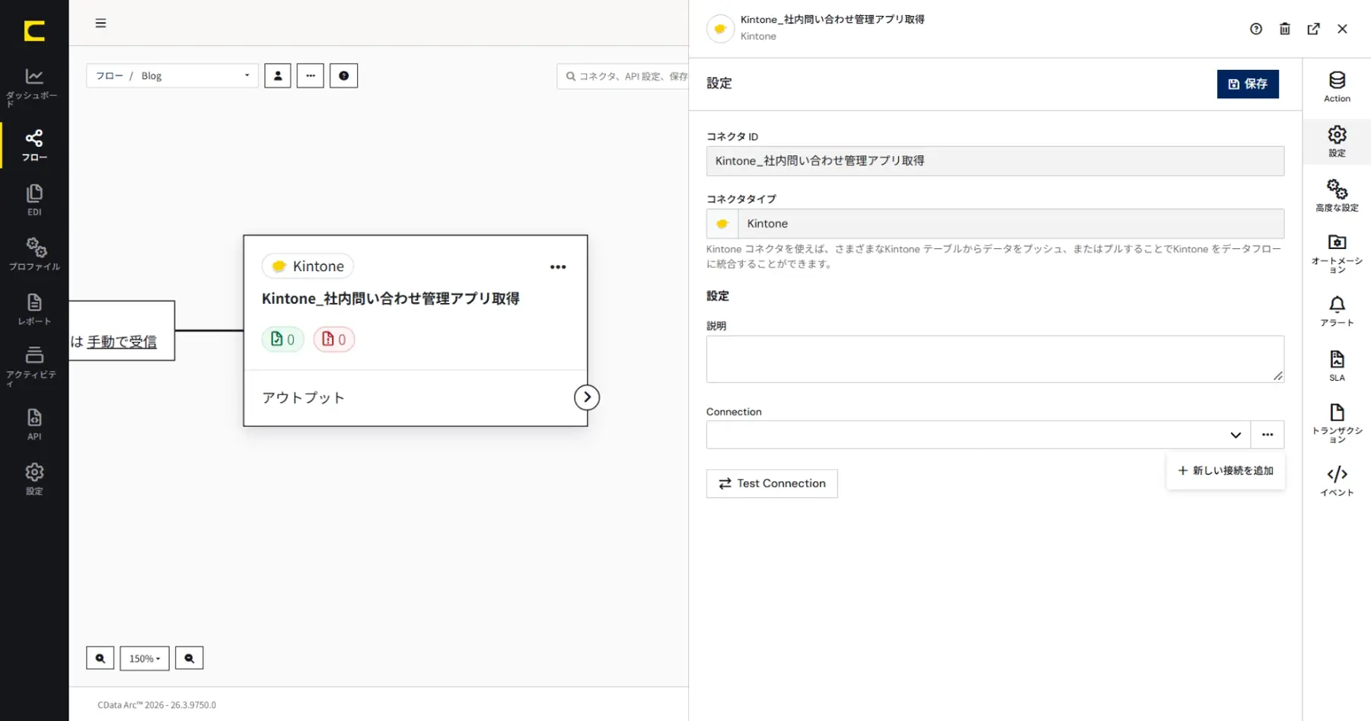The width and height of the screenshot is (1371, 721).
Task: Click the green success file counter badge
Action: point(283,340)
